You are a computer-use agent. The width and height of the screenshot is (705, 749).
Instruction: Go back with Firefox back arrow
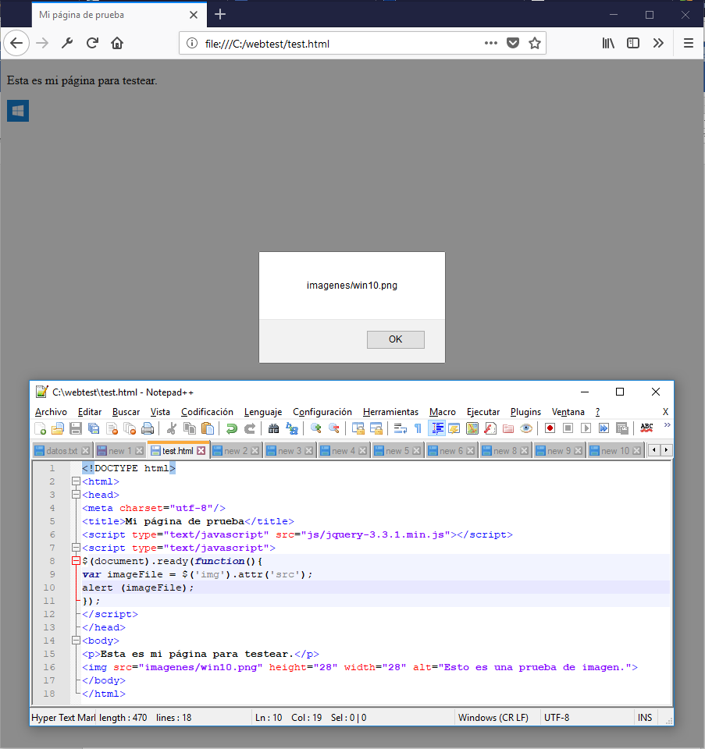point(16,44)
